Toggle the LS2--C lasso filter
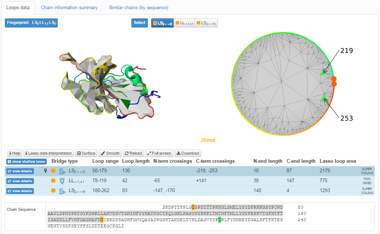The height and width of the screenshot is (234, 380). 162,23
